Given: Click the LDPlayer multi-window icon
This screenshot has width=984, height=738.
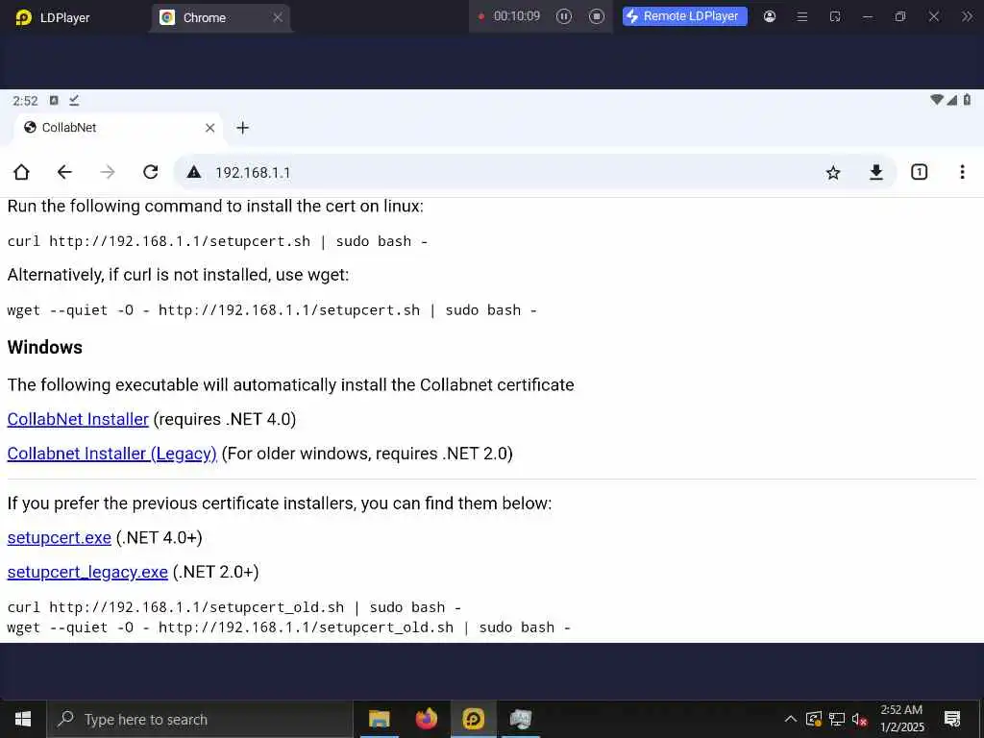Looking at the screenshot, I should (x=835, y=17).
